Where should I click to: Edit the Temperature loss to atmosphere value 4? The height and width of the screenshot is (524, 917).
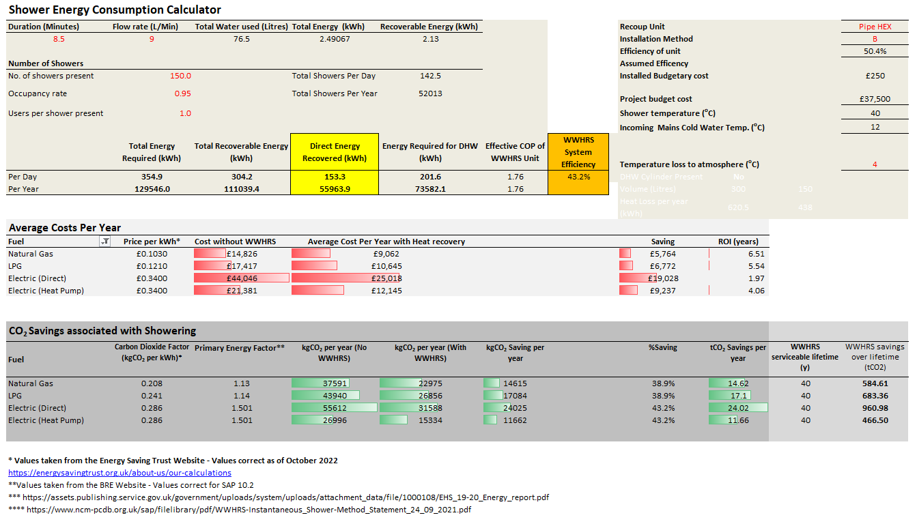coord(876,164)
